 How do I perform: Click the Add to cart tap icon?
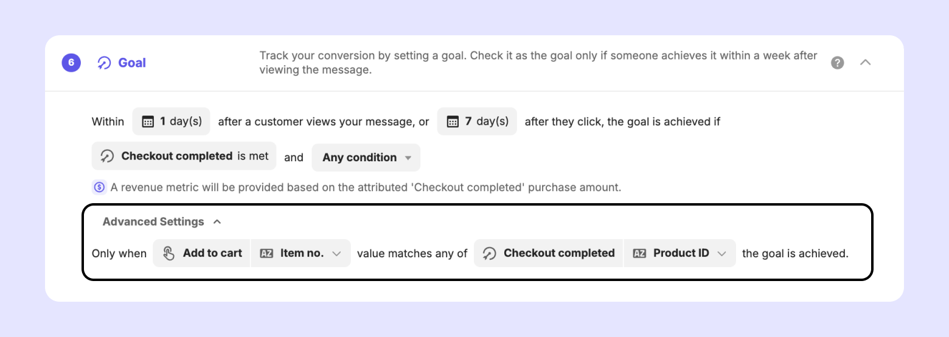(x=169, y=253)
